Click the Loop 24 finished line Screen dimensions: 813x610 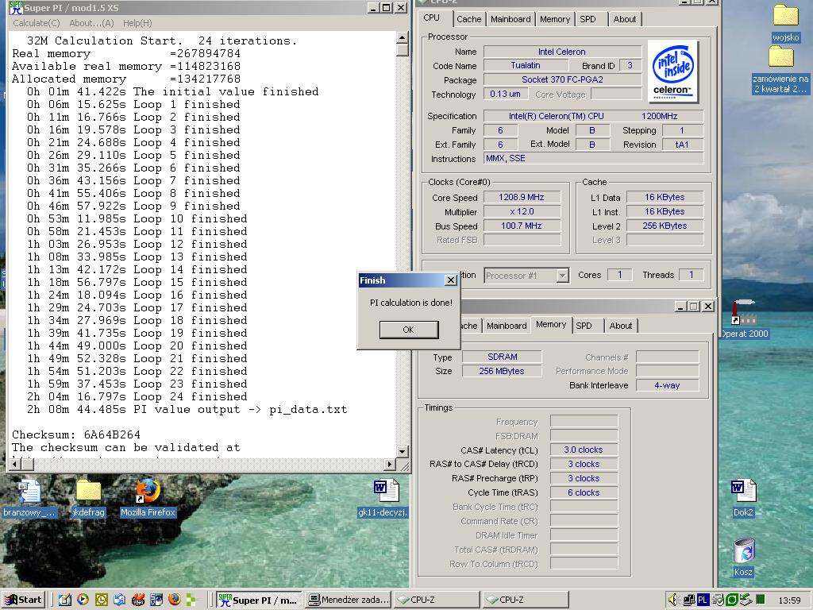pos(137,397)
